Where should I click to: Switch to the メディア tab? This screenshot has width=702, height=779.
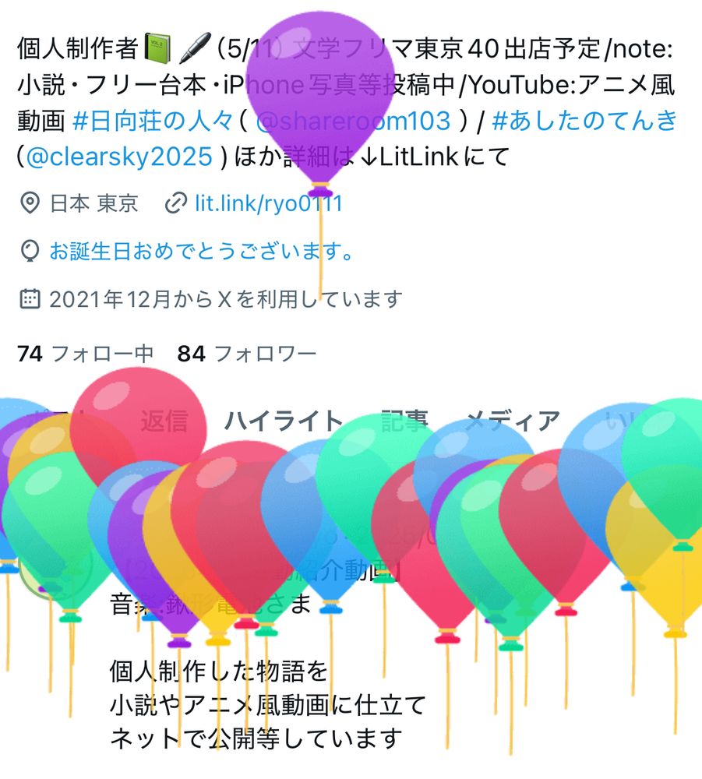[x=513, y=421]
